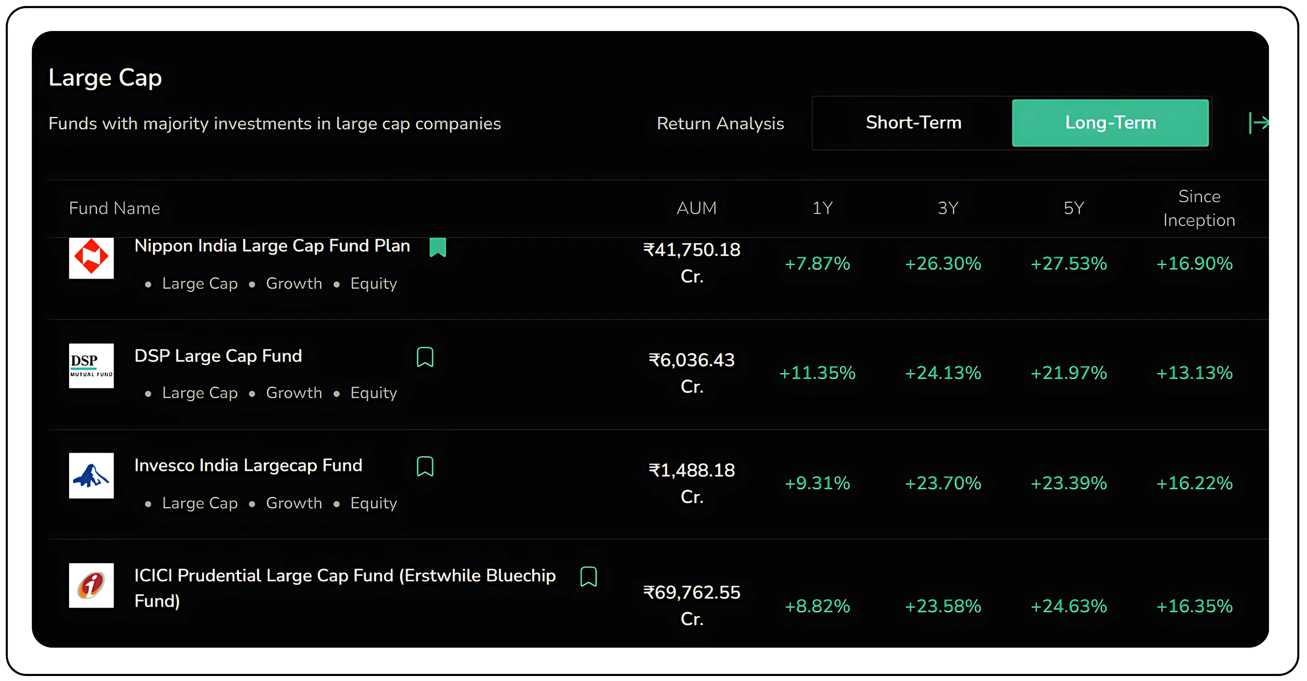The image size is (1307, 681).
Task: Click the +23.39% five-year return
Action: (1069, 483)
